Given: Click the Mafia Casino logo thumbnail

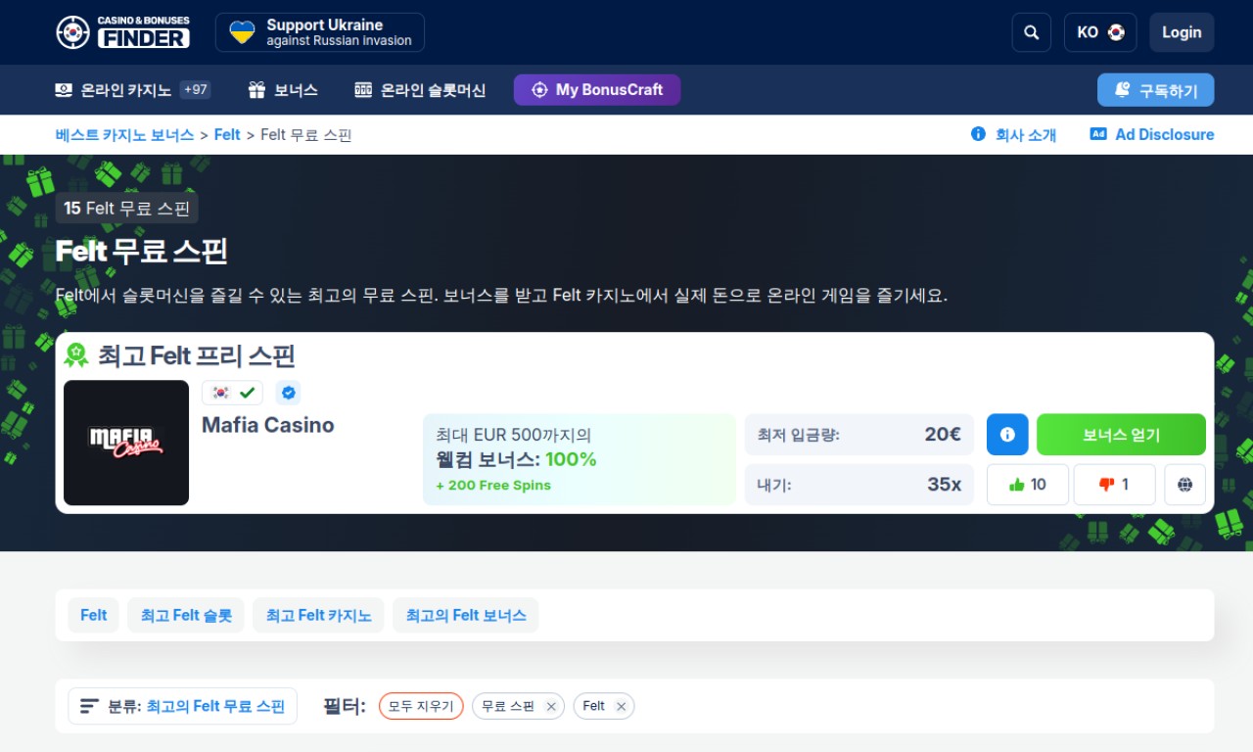Looking at the screenshot, I should point(126,443).
